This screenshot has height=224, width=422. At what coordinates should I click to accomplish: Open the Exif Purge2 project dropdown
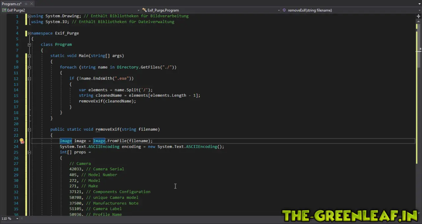[x=138, y=10]
